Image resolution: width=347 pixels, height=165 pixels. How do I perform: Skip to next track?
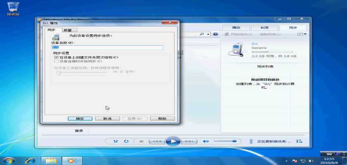(x=189, y=141)
